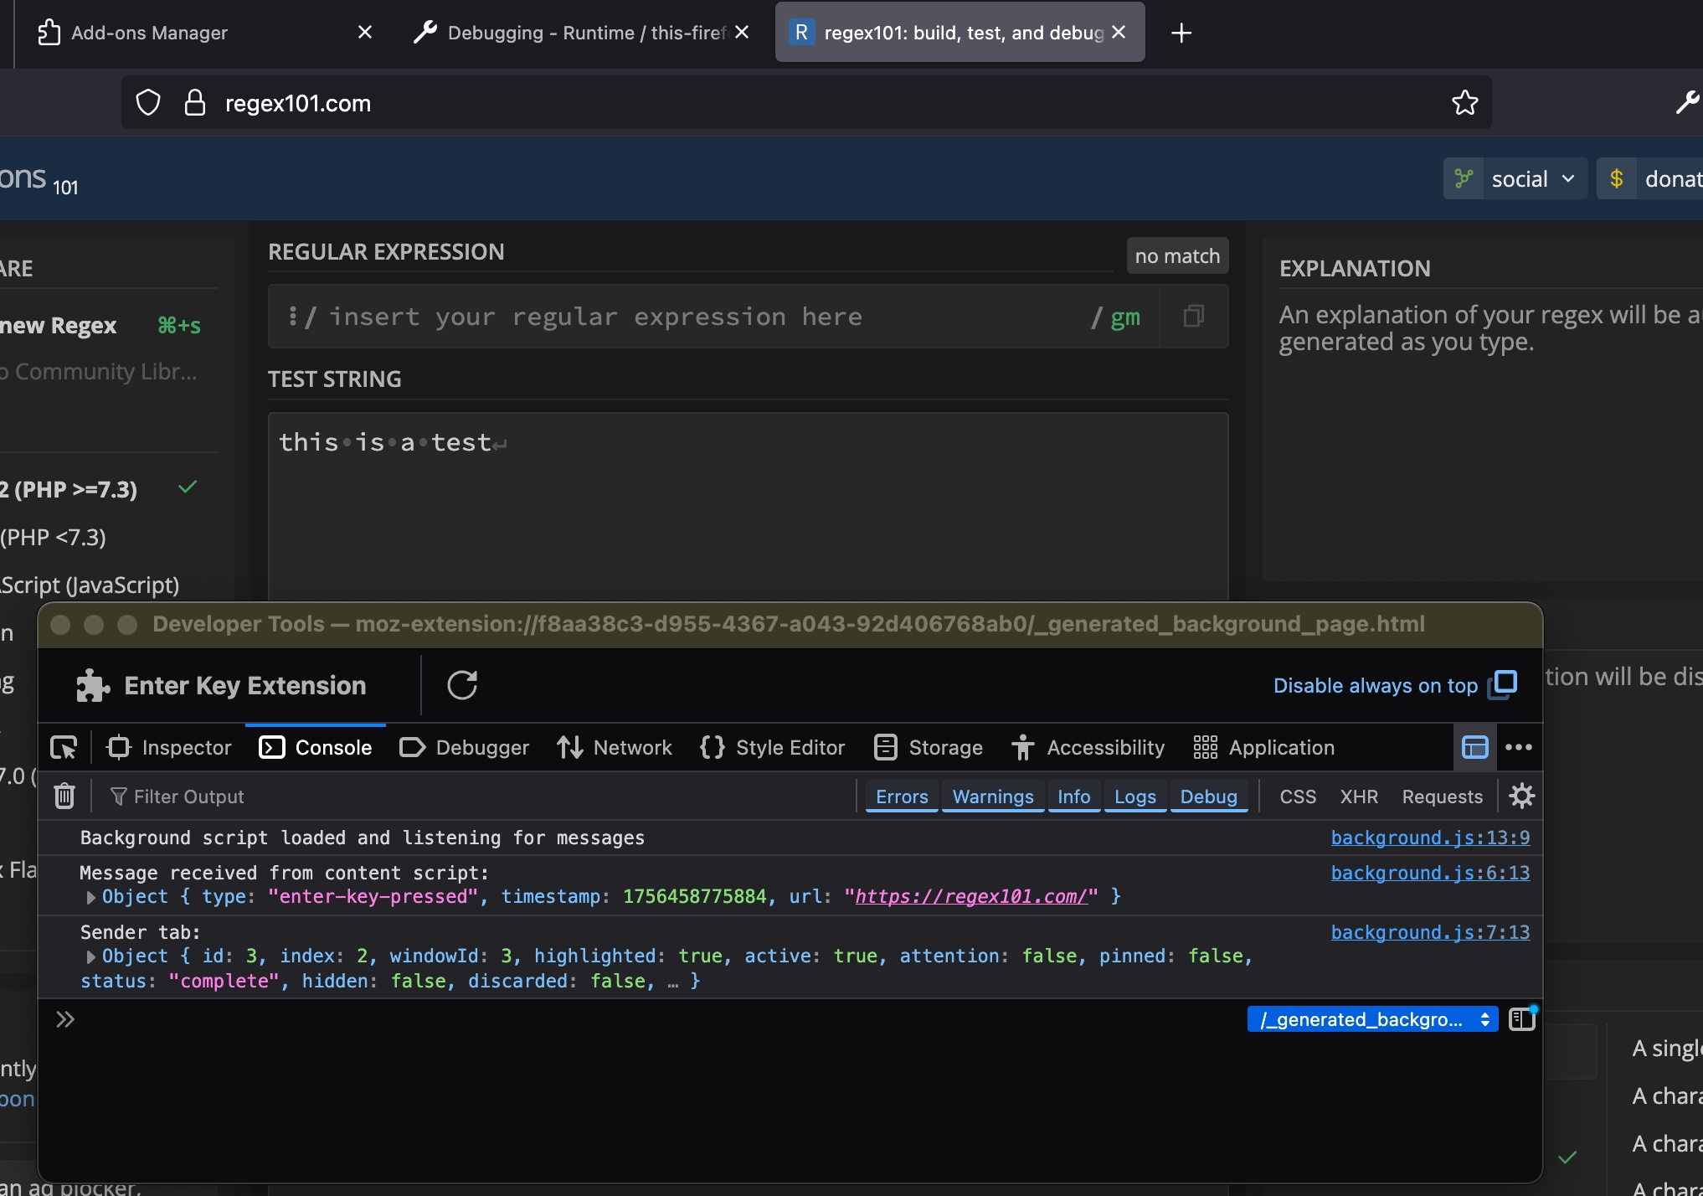Screen dimensions: 1703x1196
Task: Open the social dropdown menu
Action: pyautogui.click(x=1515, y=179)
